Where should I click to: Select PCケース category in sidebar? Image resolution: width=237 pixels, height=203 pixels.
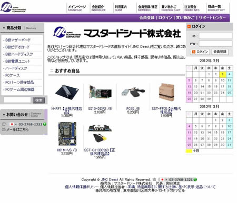(x=13, y=75)
